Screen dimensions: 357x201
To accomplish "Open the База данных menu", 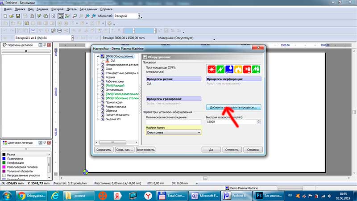I will pos(88,9).
